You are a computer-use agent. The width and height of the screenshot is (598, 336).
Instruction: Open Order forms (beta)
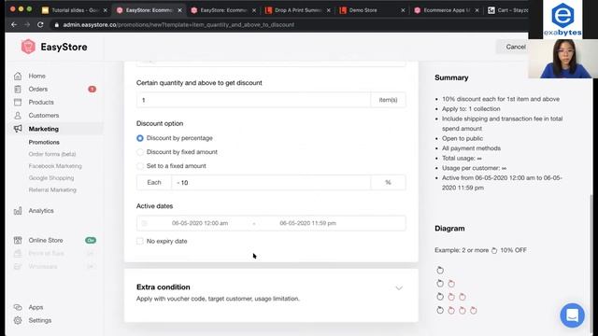coord(52,154)
